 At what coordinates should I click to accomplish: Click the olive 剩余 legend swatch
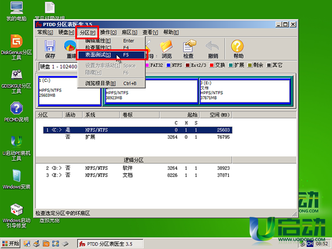click(x=250, y=65)
